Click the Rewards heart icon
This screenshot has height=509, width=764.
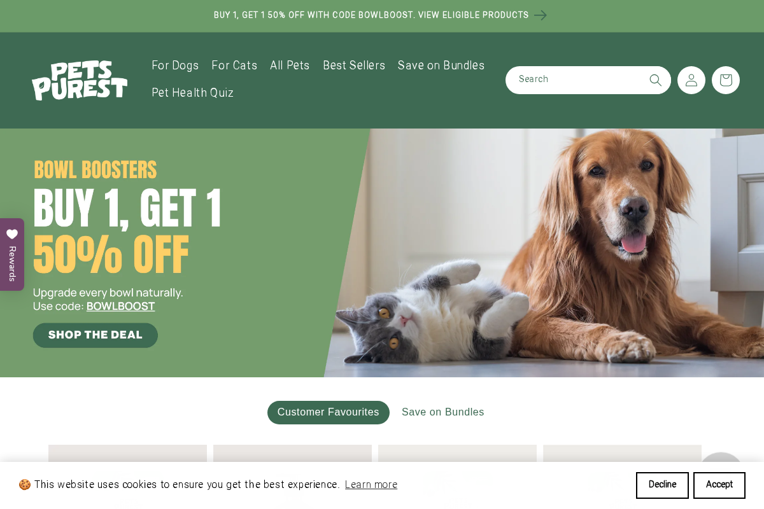[12, 234]
